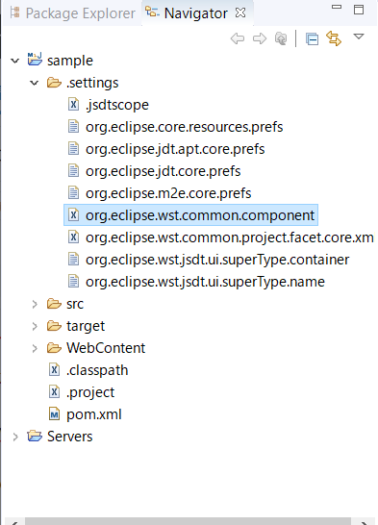The width and height of the screenshot is (378, 525).
Task: Click the horizontal scrollbar at bottom
Action: (x=188, y=521)
